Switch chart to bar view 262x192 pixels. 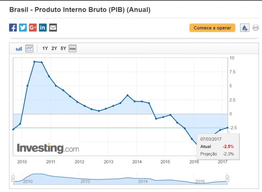[19, 48]
